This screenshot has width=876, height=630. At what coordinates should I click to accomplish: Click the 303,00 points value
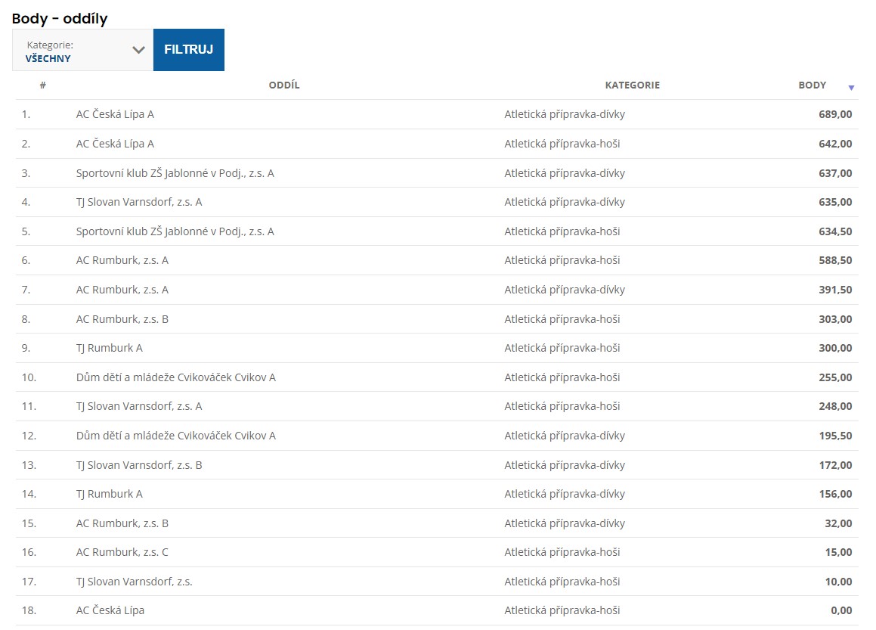coord(835,319)
